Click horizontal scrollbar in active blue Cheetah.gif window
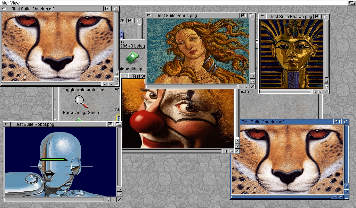The image size is (356, 208). click(x=282, y=197)
